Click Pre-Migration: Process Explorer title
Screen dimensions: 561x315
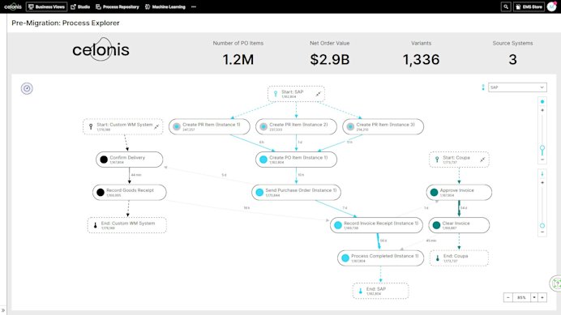point(66,23)
